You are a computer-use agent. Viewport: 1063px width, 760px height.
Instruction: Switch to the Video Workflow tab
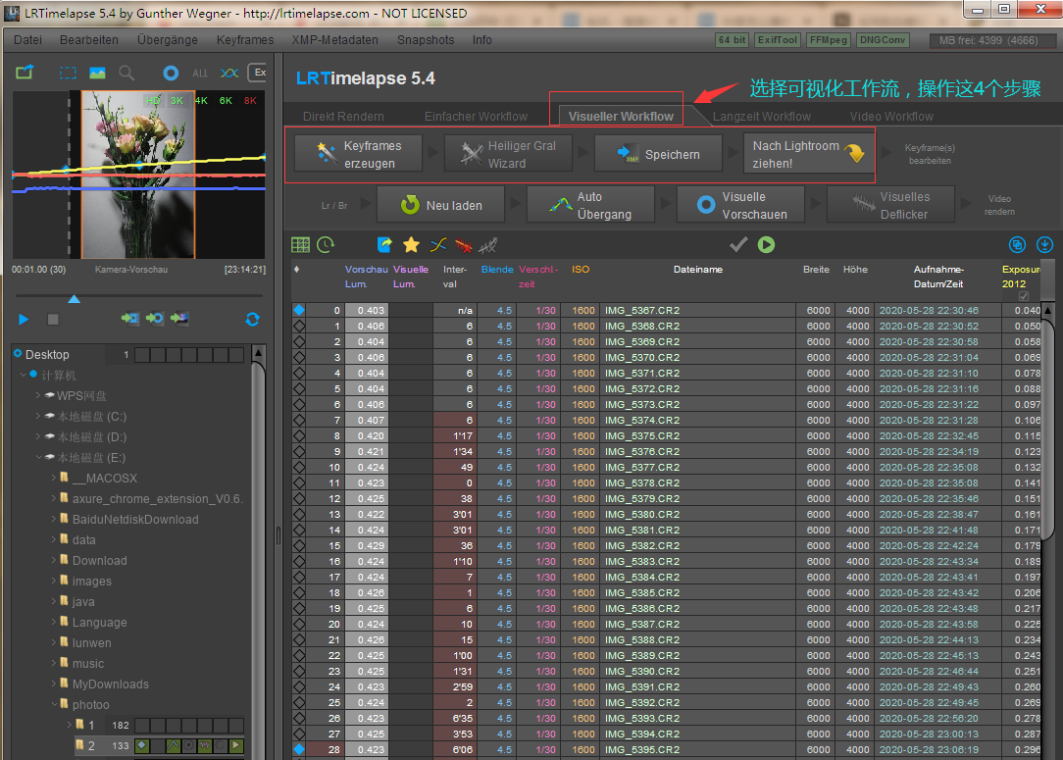coord(891,116)
